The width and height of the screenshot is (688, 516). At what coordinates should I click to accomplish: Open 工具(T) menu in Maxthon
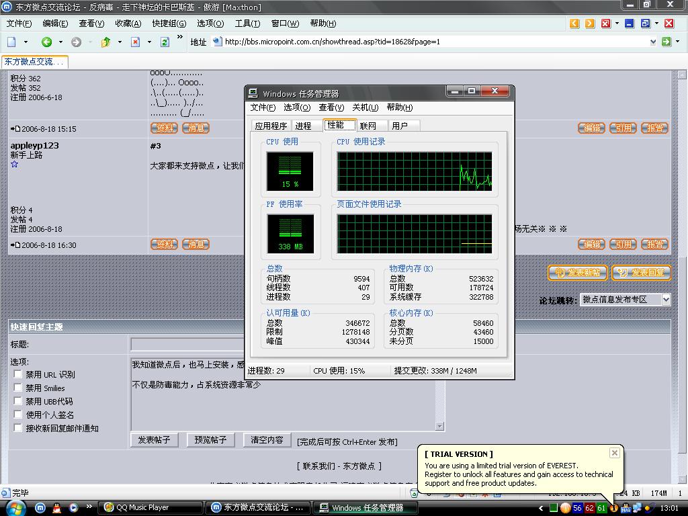tap(247, 24)
